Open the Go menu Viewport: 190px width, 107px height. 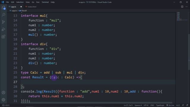point(33,2)
